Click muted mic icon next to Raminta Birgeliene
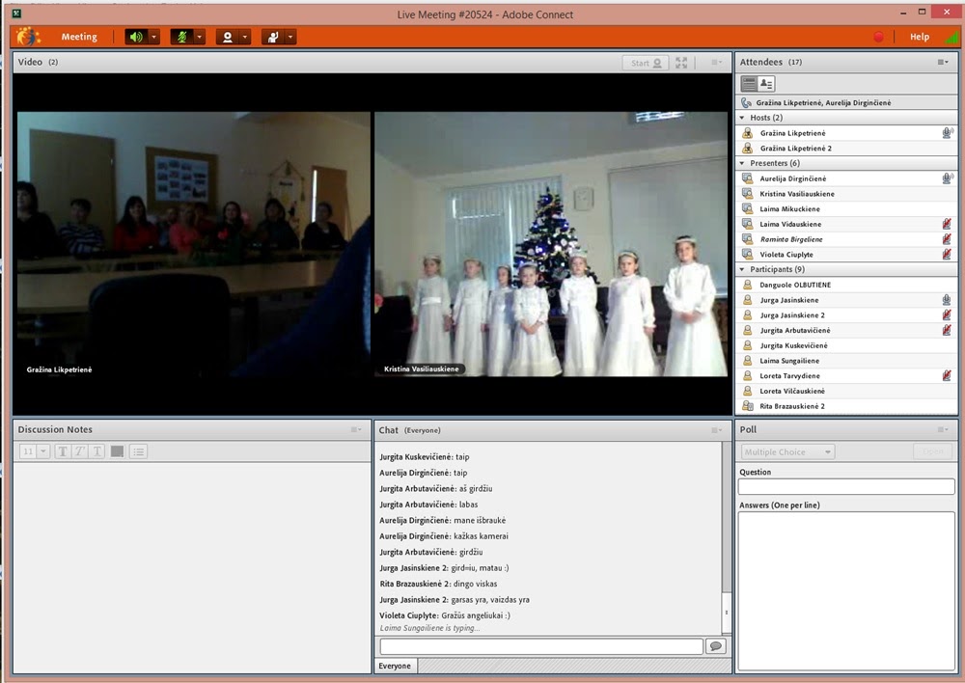This screenshot has width=965, height=683. coord(947,239)
